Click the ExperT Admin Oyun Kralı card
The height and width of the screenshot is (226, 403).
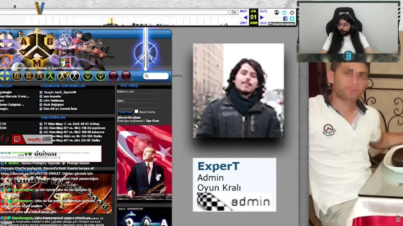pyautogui.click(x=235, y=185)
